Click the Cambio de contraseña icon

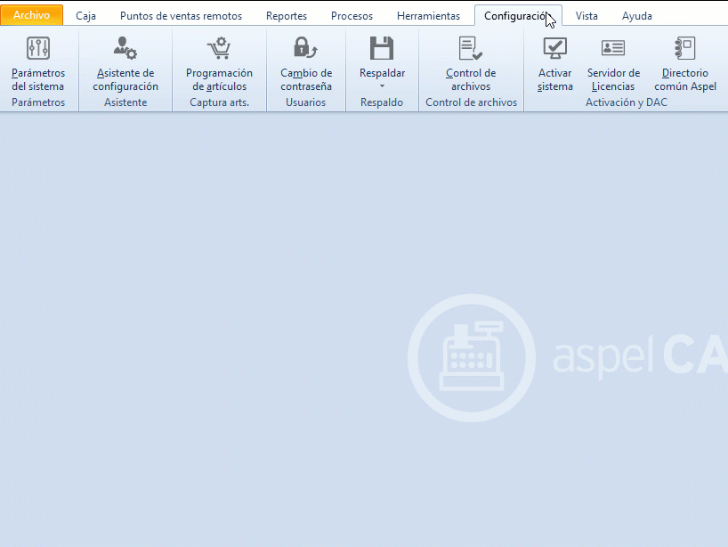pos(306,48)
